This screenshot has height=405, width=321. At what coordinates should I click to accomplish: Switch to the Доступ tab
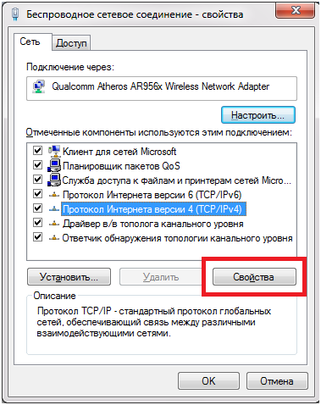71,43
